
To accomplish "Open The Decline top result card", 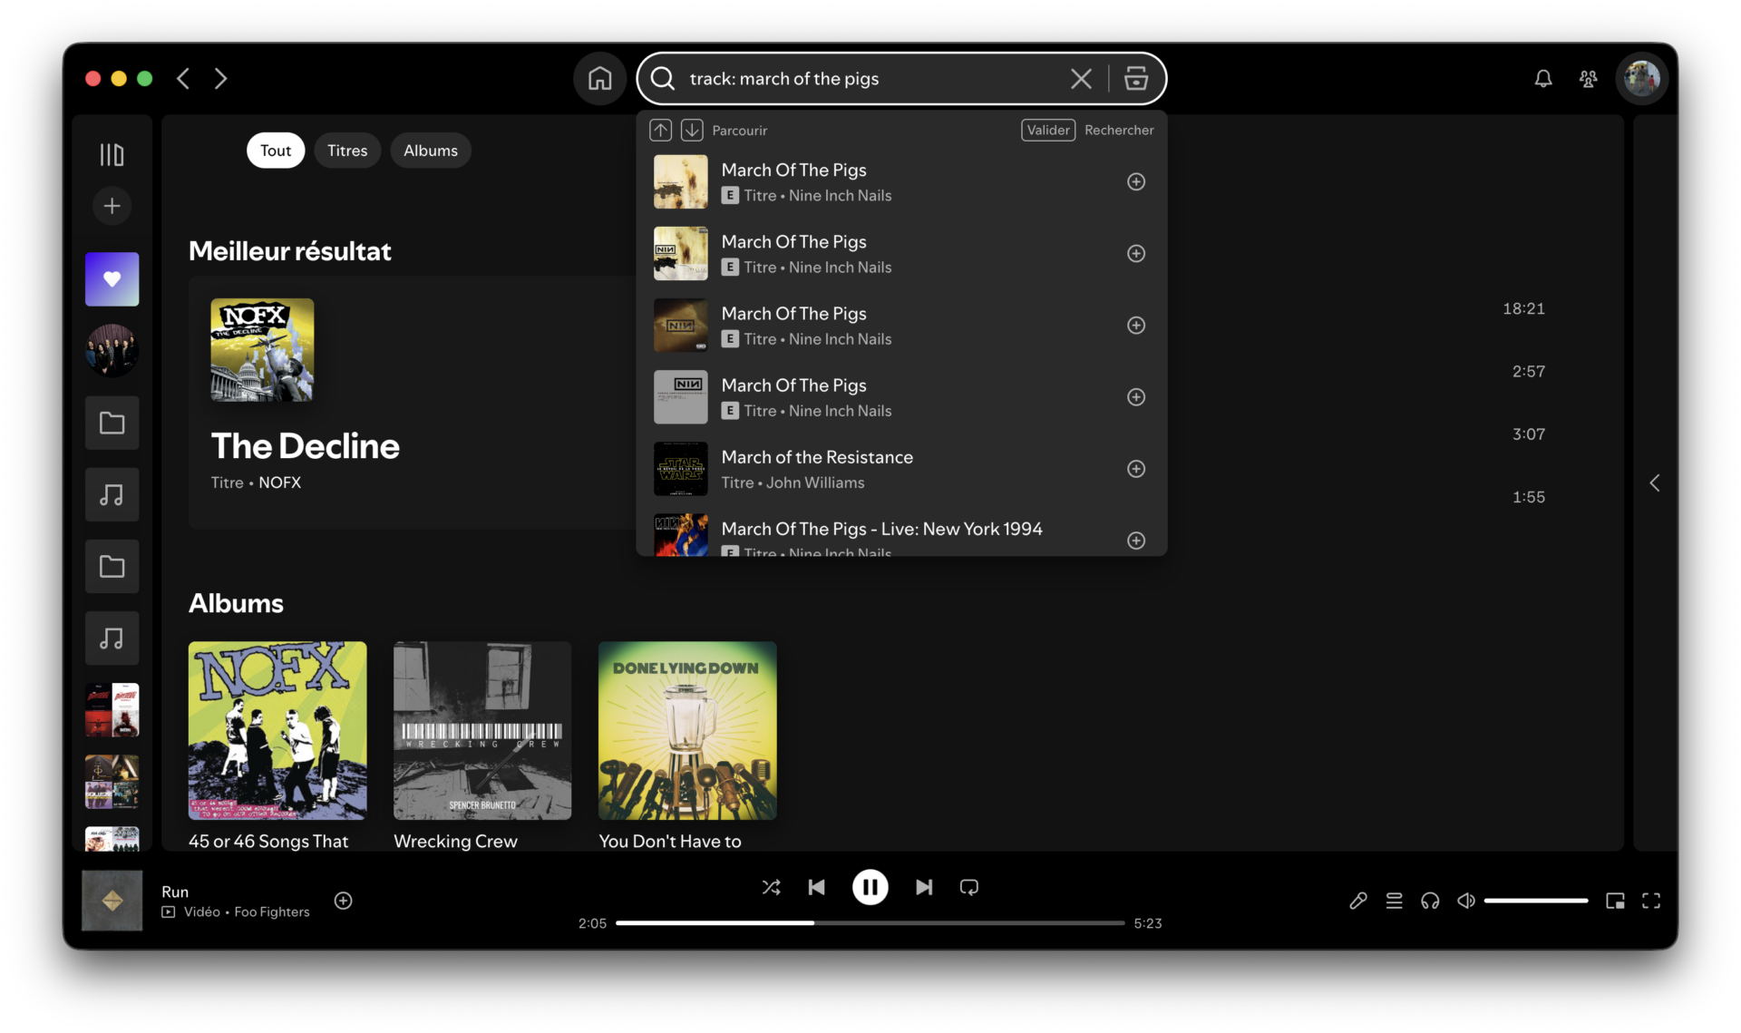I will click(413, 403).
